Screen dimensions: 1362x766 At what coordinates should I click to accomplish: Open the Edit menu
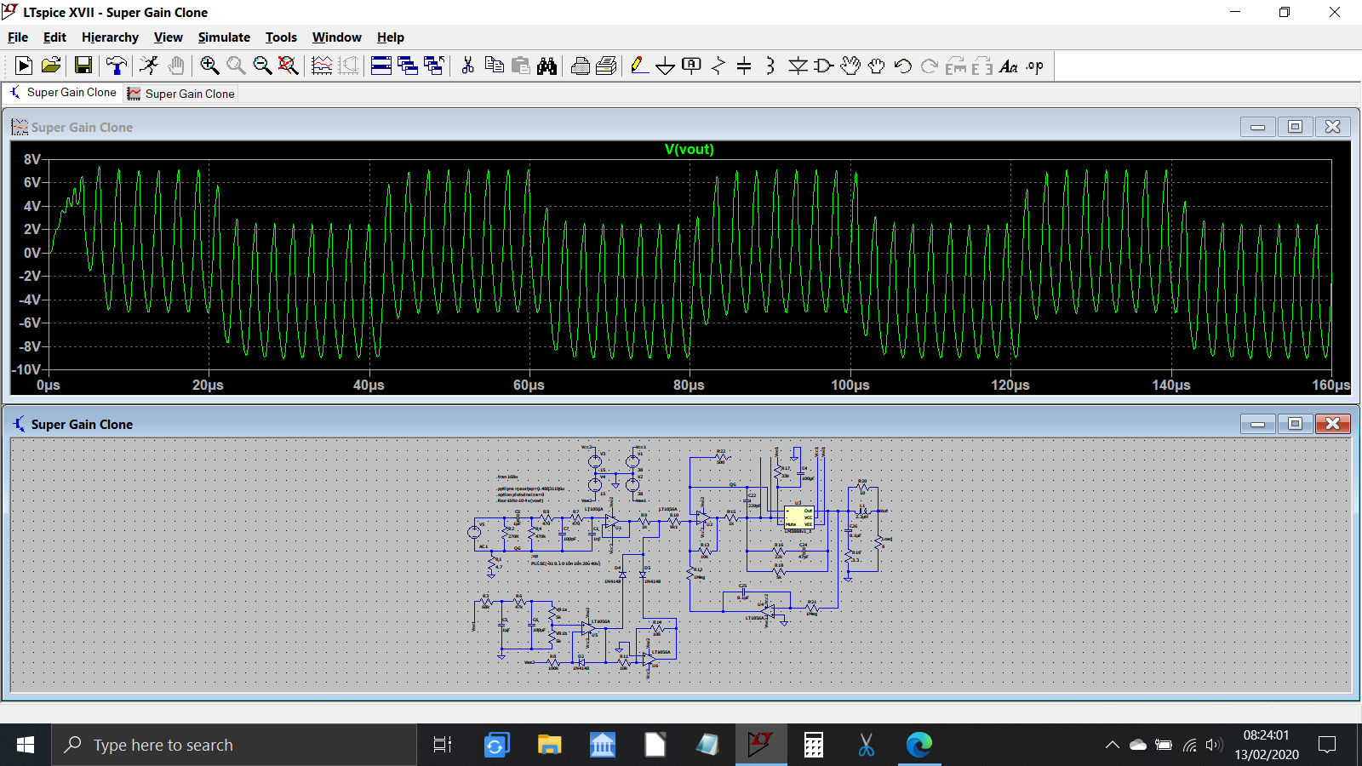click(x=54, y=37)
